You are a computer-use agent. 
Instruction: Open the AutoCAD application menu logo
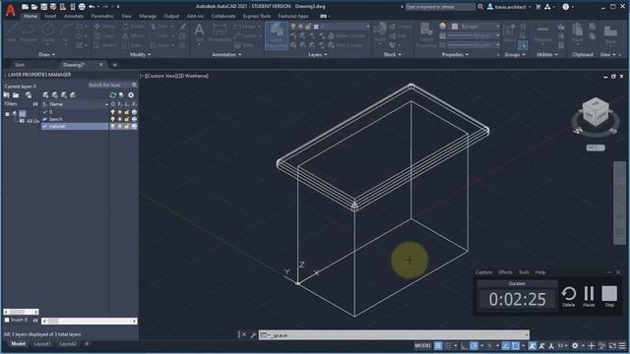[x=11, y=10]
